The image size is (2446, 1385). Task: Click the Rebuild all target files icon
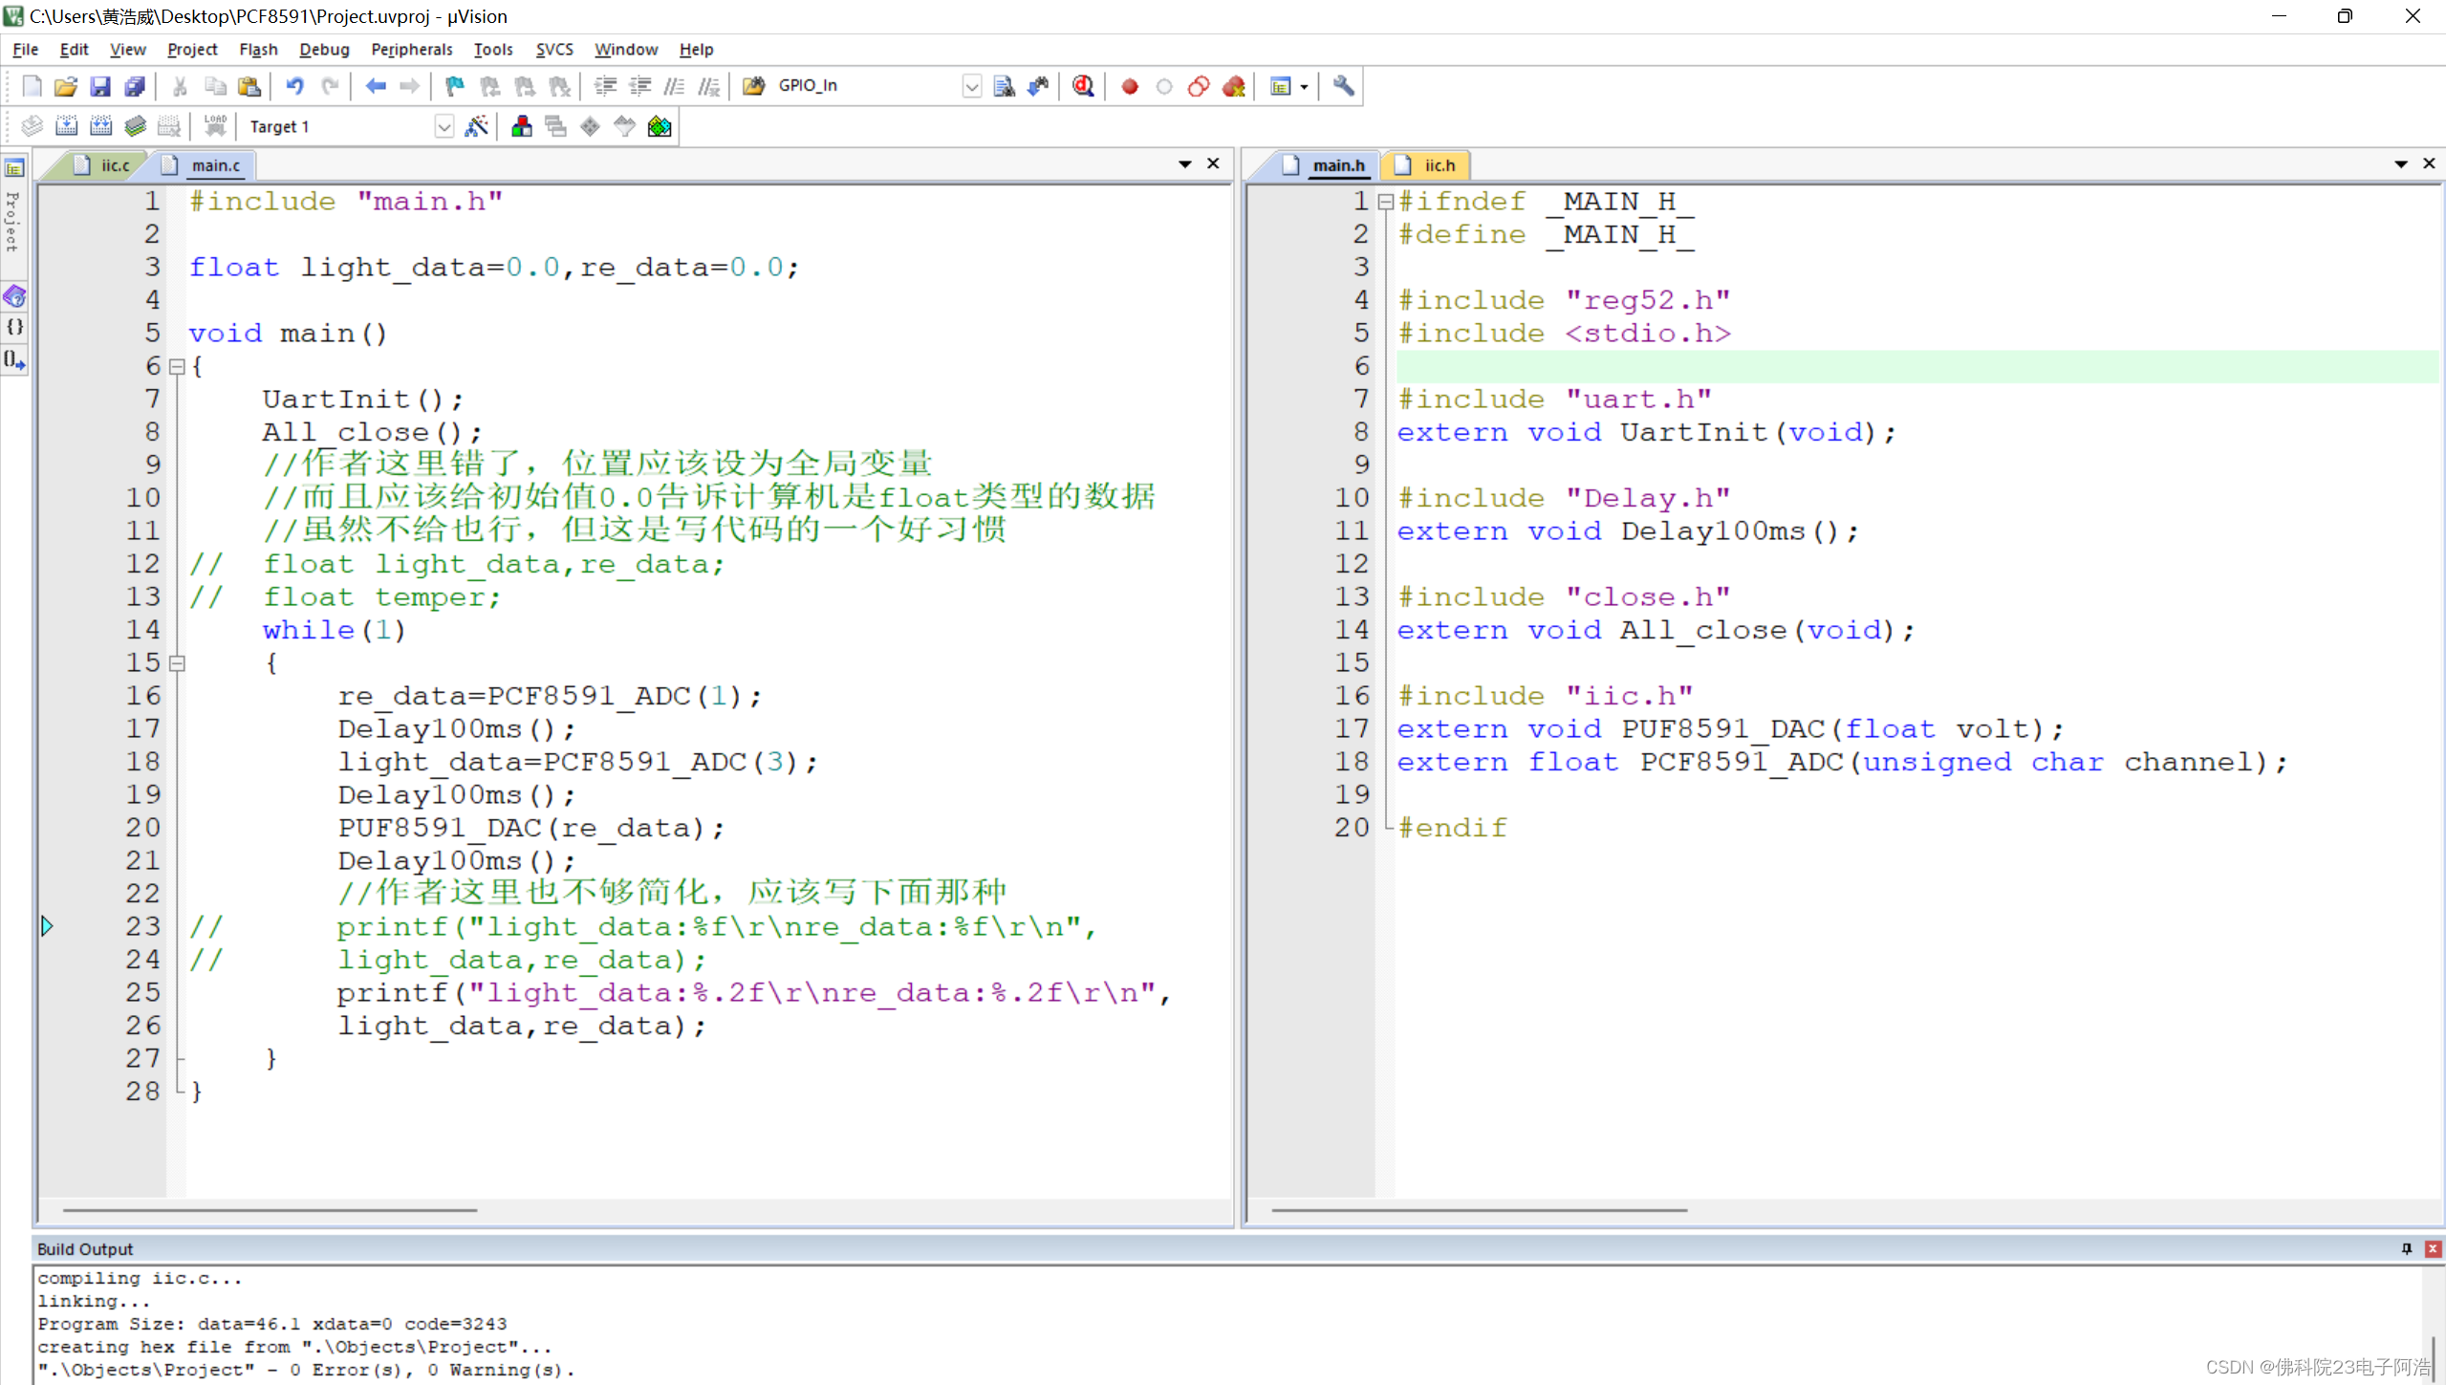100,126
